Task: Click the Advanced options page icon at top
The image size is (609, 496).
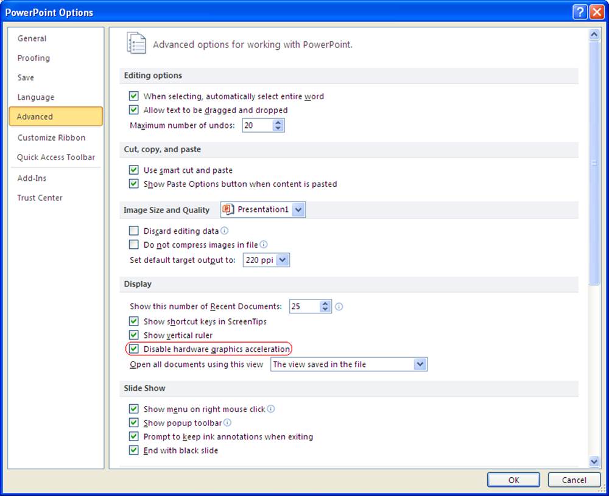Action: (136, 43)
